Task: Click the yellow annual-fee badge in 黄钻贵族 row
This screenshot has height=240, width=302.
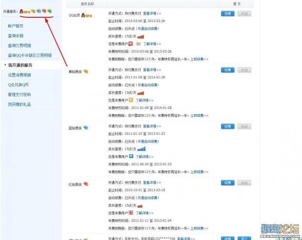Action: [131, 100]
